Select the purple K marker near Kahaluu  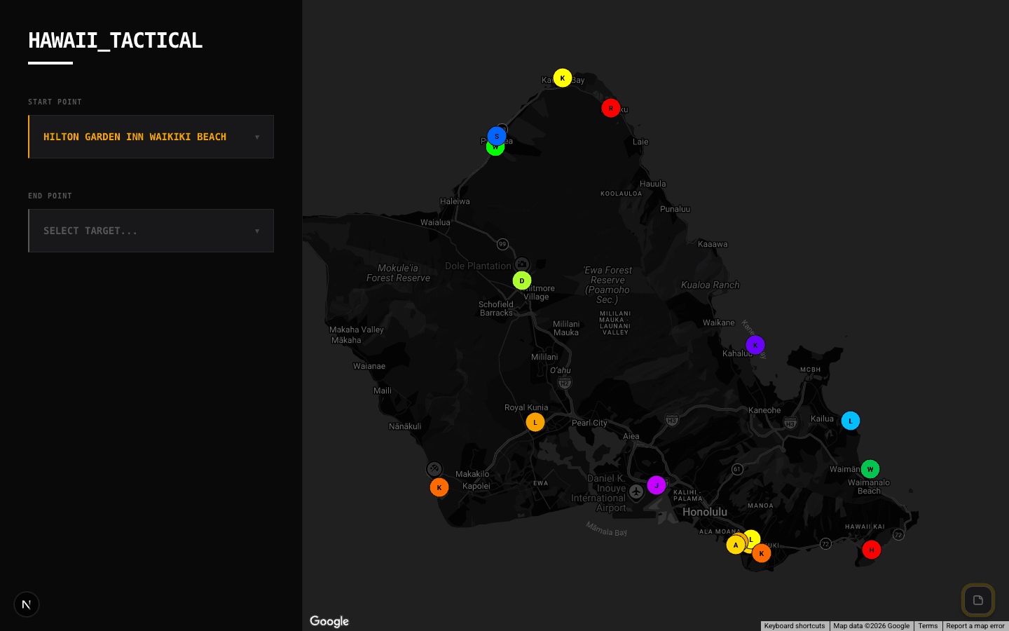coord(755,345)
